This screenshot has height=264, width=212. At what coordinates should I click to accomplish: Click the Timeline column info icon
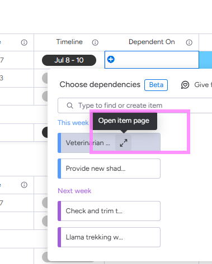pos(95,42)
